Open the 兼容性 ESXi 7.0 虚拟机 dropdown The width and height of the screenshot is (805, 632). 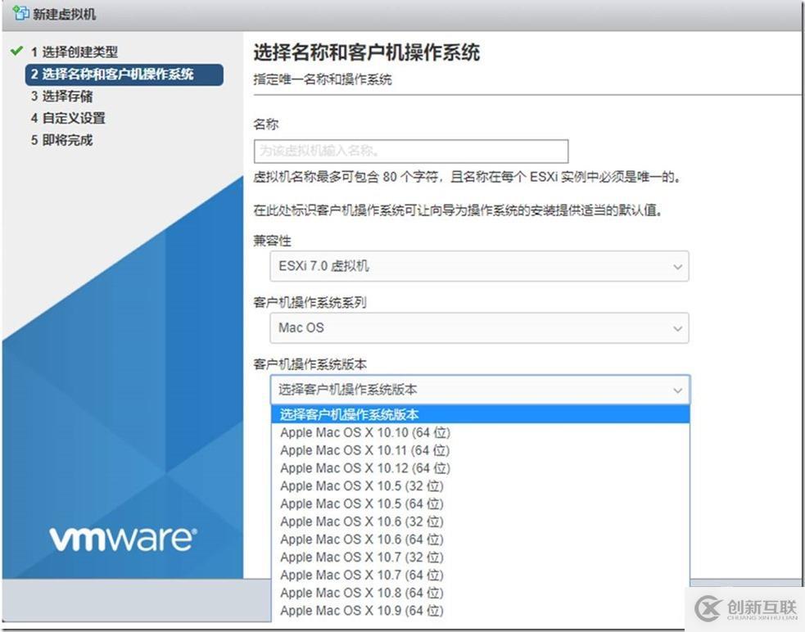pyautogui.click(x=479, y=266)
